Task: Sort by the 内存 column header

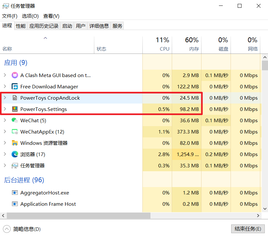Action: 187,45
